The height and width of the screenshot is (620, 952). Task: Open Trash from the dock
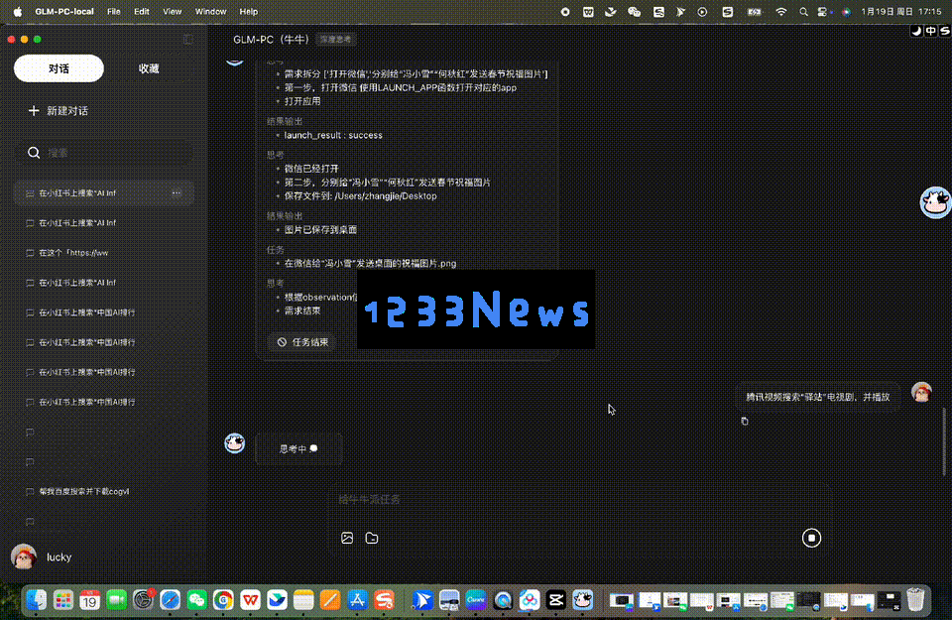click(915, 600)
